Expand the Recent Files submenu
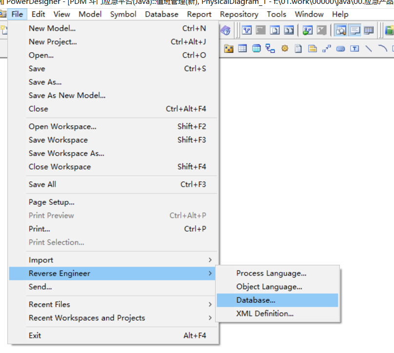This screenshot has height=353, width=394. tap(113, 304)
